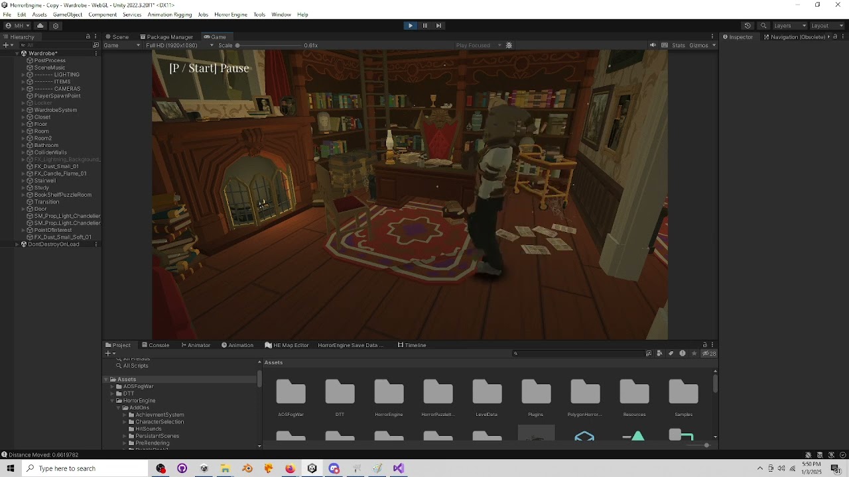Open the Animation Rigging menu
The height and width of the screenshot is (477, 849).
point(170,15)
